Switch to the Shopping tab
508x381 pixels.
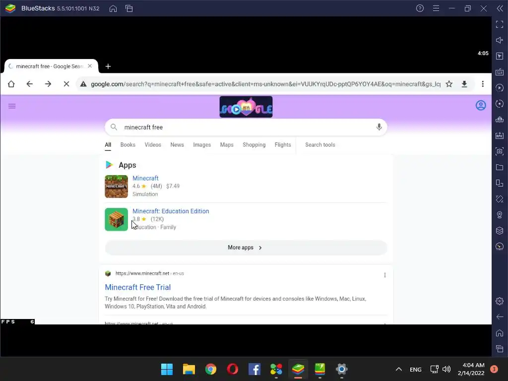[254, 145]
